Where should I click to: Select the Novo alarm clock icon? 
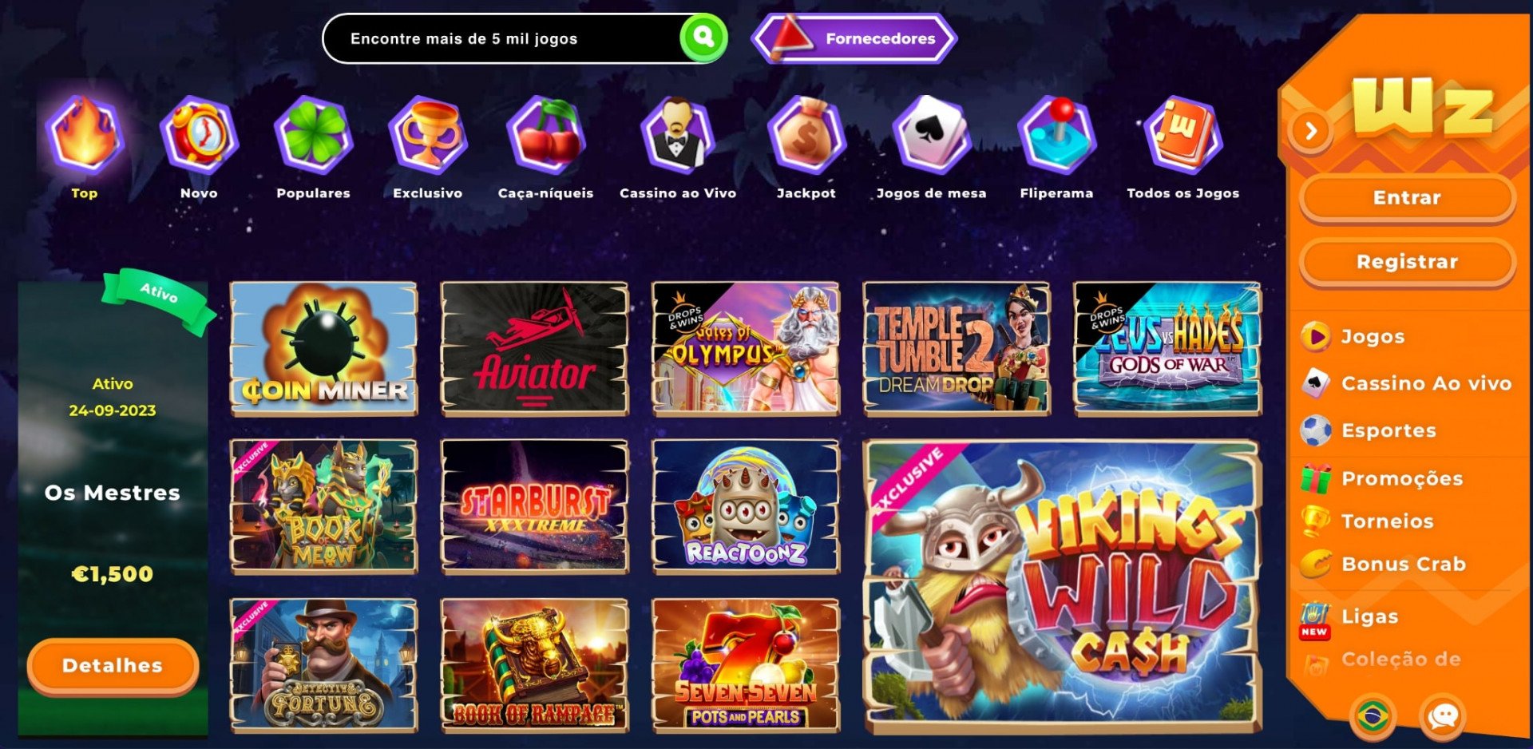tap(199, 134)
